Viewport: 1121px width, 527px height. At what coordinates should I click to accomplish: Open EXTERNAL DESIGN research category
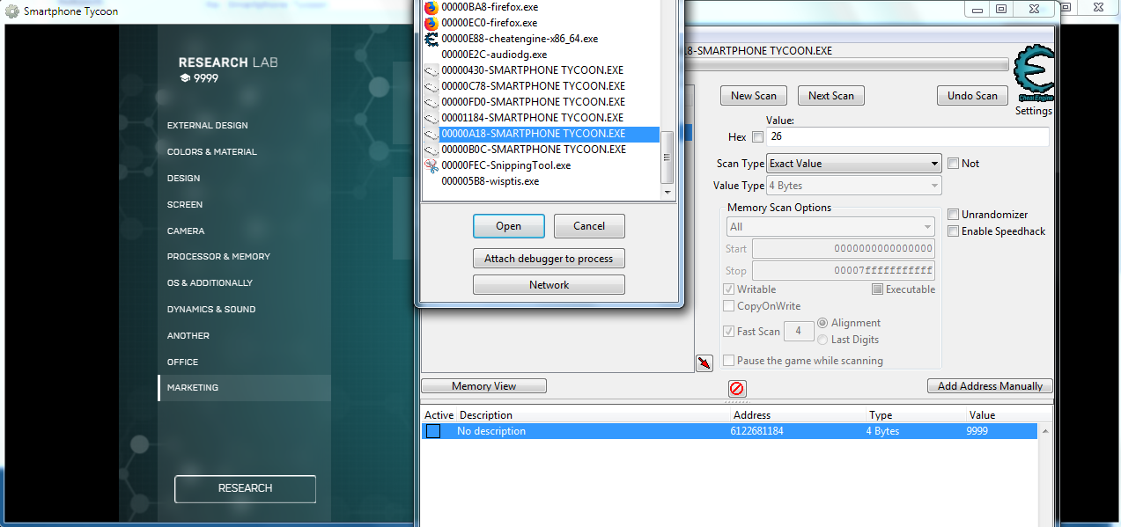[208, 126]
